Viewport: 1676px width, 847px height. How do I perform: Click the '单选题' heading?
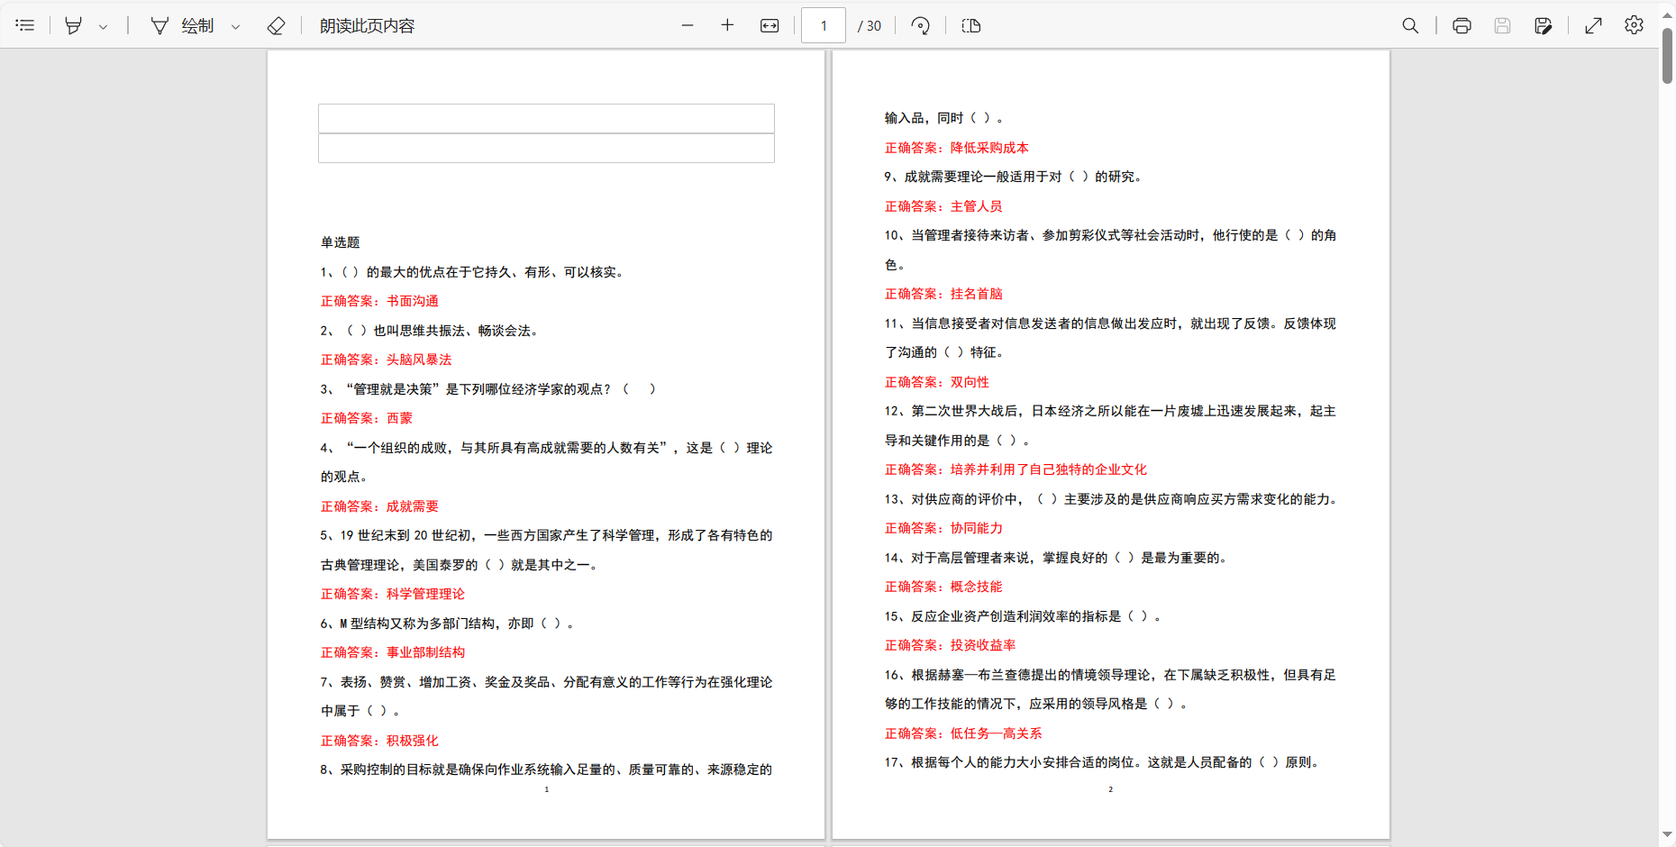(x=341, y=242)
